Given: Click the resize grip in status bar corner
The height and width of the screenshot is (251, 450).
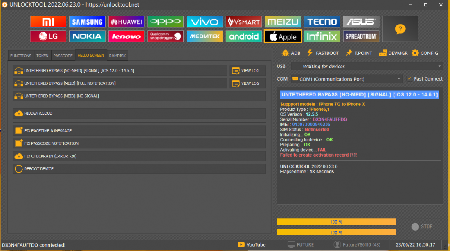Looking at the screenshot, I should click(x=445, y=246).
